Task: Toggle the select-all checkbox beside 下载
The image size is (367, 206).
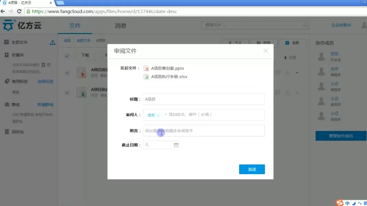Action: coord(67,56)
